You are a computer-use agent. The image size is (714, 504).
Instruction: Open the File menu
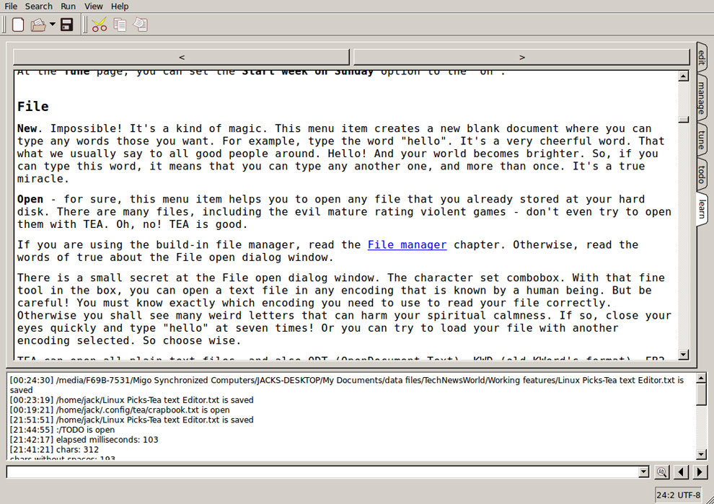click(x=11, y=6)
